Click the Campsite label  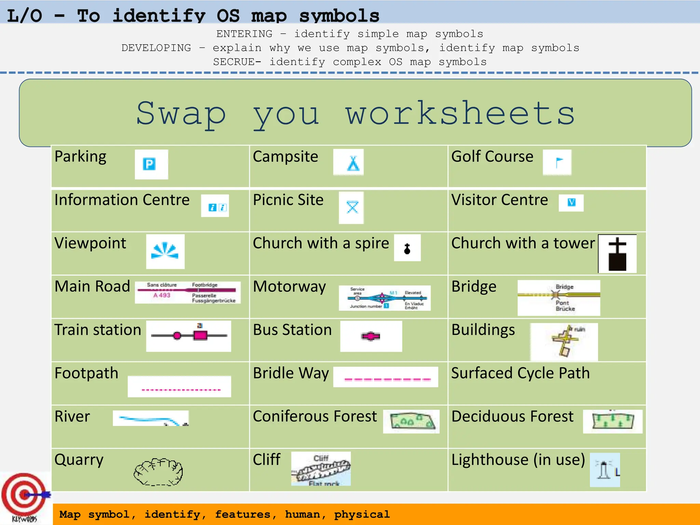click(285, 157)
